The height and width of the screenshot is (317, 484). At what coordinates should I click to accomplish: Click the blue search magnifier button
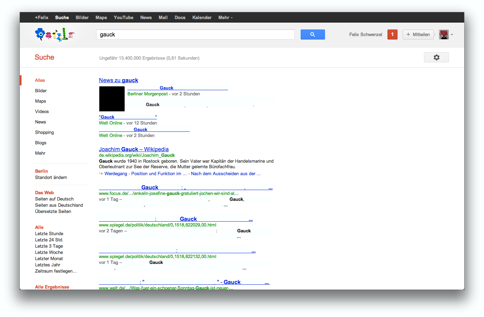312,34
